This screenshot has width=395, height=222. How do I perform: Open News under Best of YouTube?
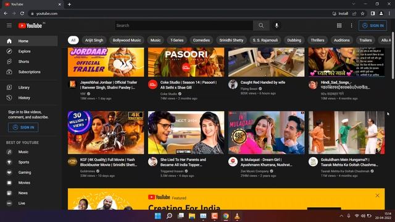pyautogui.click(x=29, y=193)
